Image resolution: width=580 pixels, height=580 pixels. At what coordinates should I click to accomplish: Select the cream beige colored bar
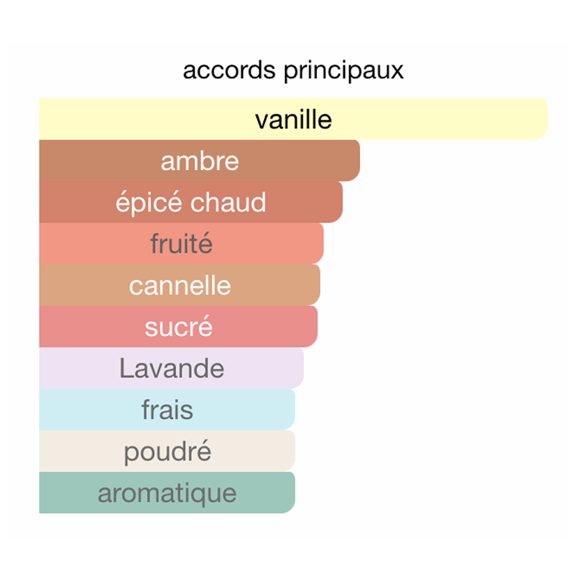167,451
